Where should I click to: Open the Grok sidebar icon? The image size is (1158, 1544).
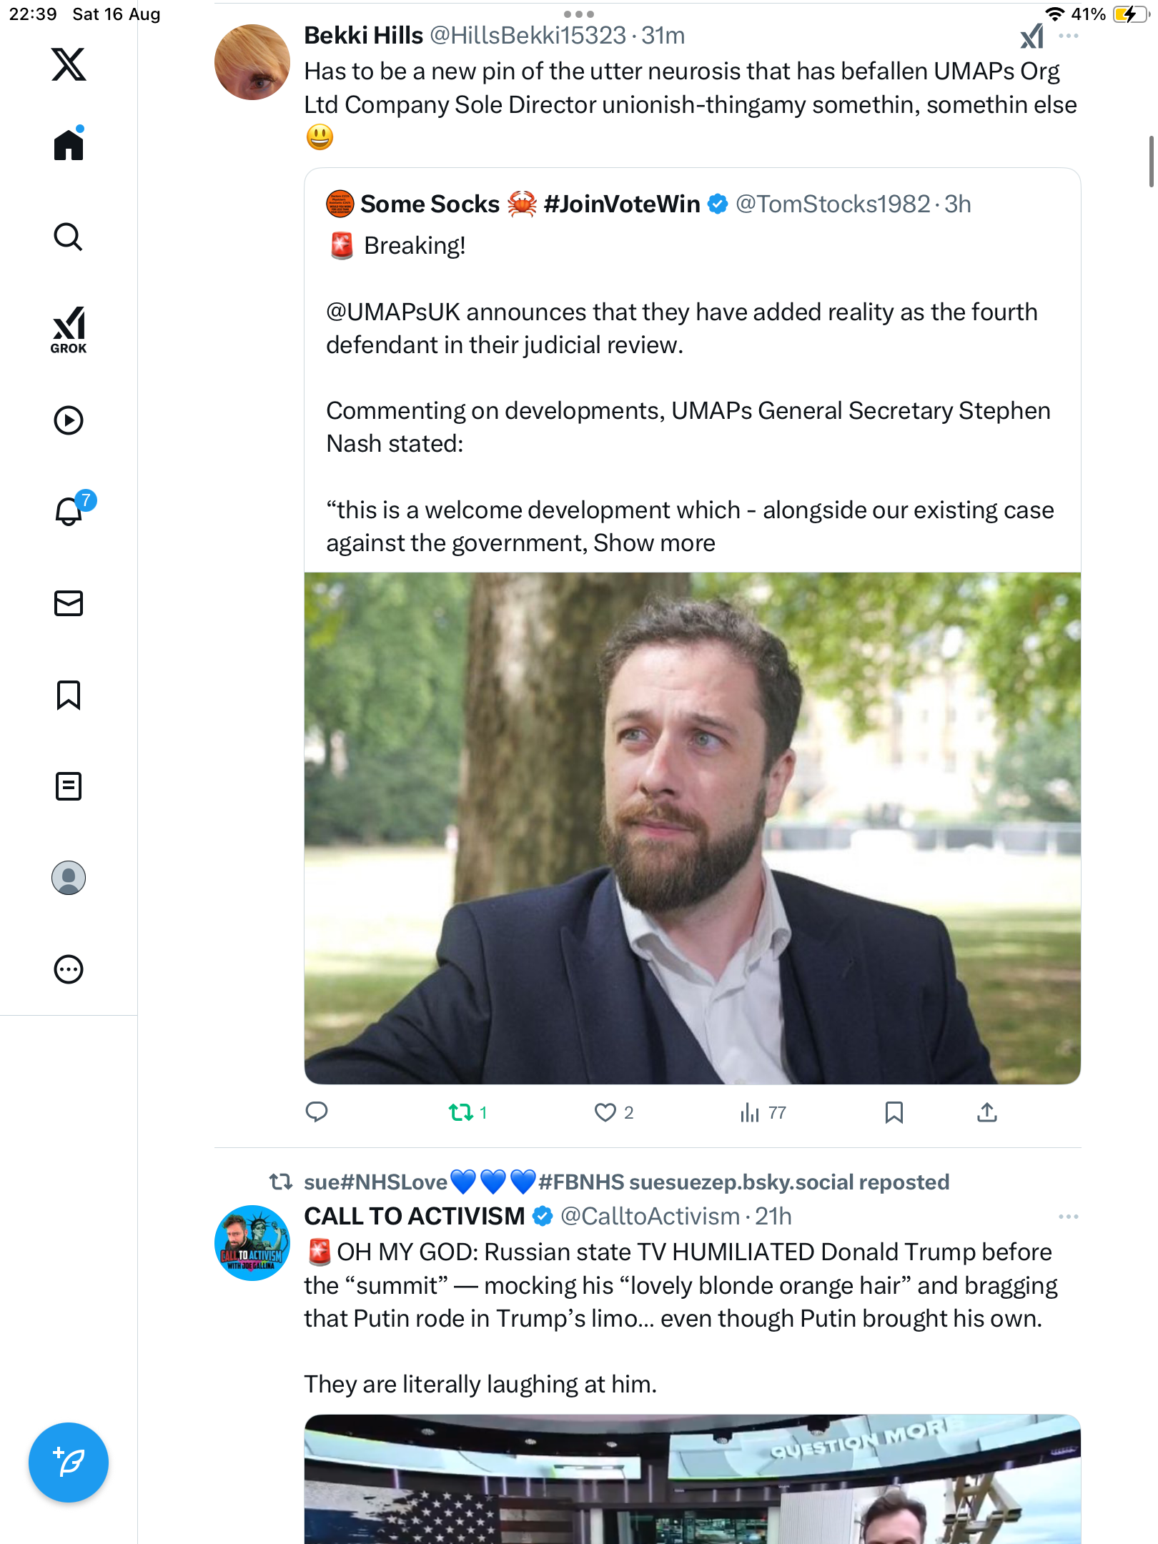click(x=69, y=330)
